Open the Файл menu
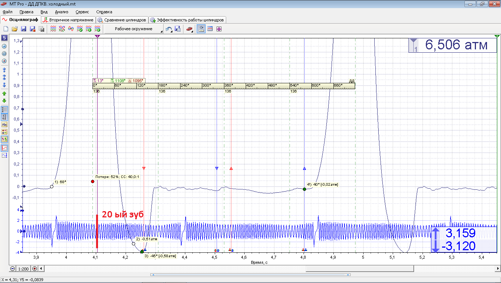501x283 pixels. tap(7, 12)
